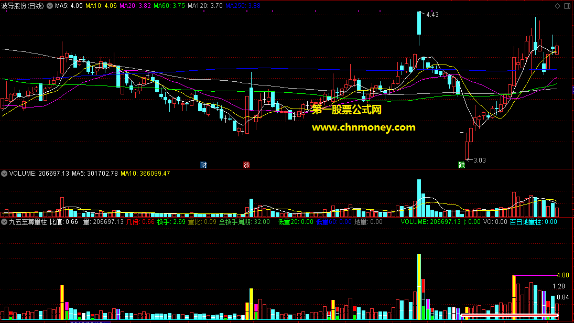The image size is (574, 323).
Task: Select the MA120: 3.70 label
Action: click(x=205, y=6)
